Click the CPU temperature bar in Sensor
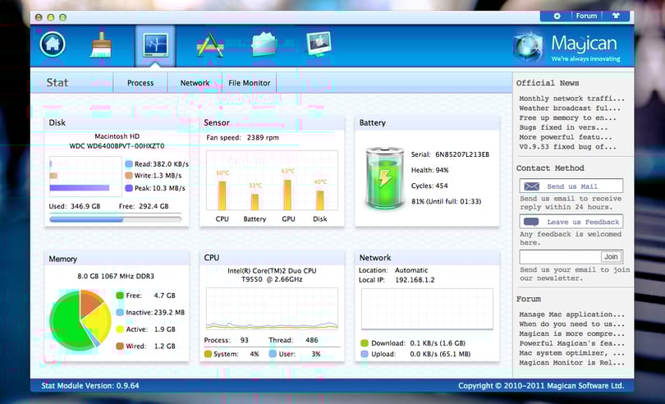 (x=222, y=195)
